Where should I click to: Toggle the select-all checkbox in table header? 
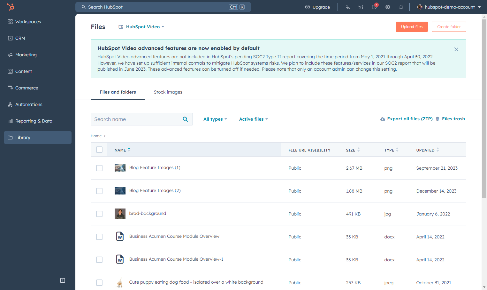[x=99, y=150]
